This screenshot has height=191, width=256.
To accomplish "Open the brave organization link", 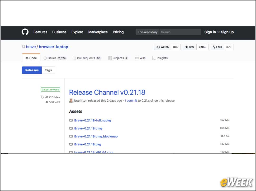I will [31, 47].
